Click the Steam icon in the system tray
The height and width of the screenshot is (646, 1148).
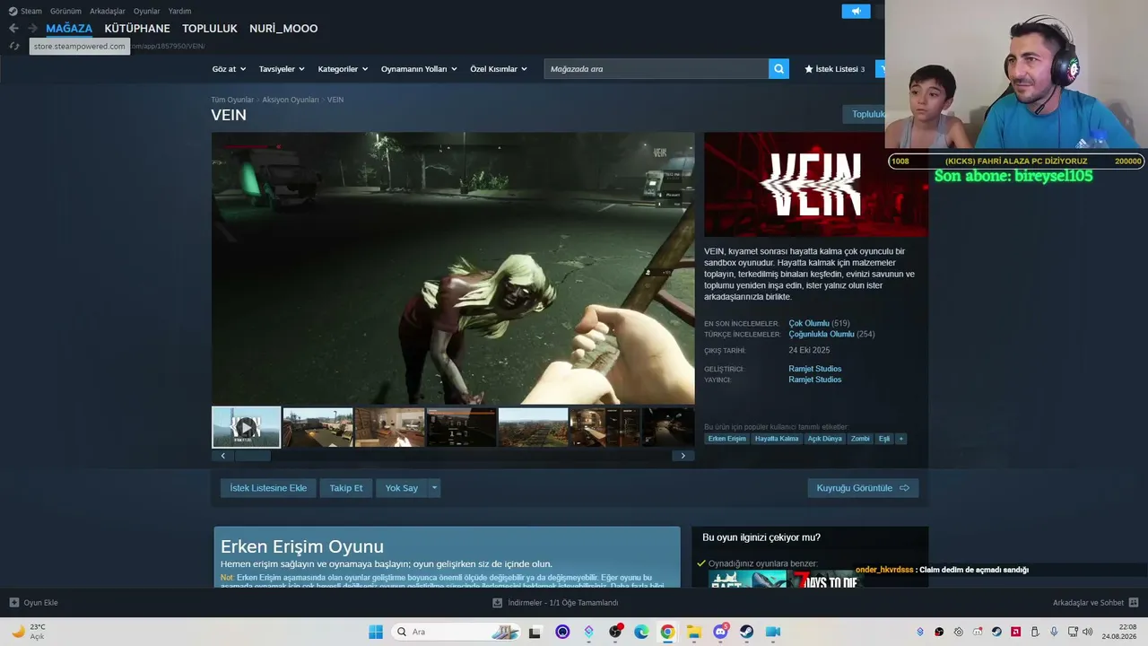[996, 632]
